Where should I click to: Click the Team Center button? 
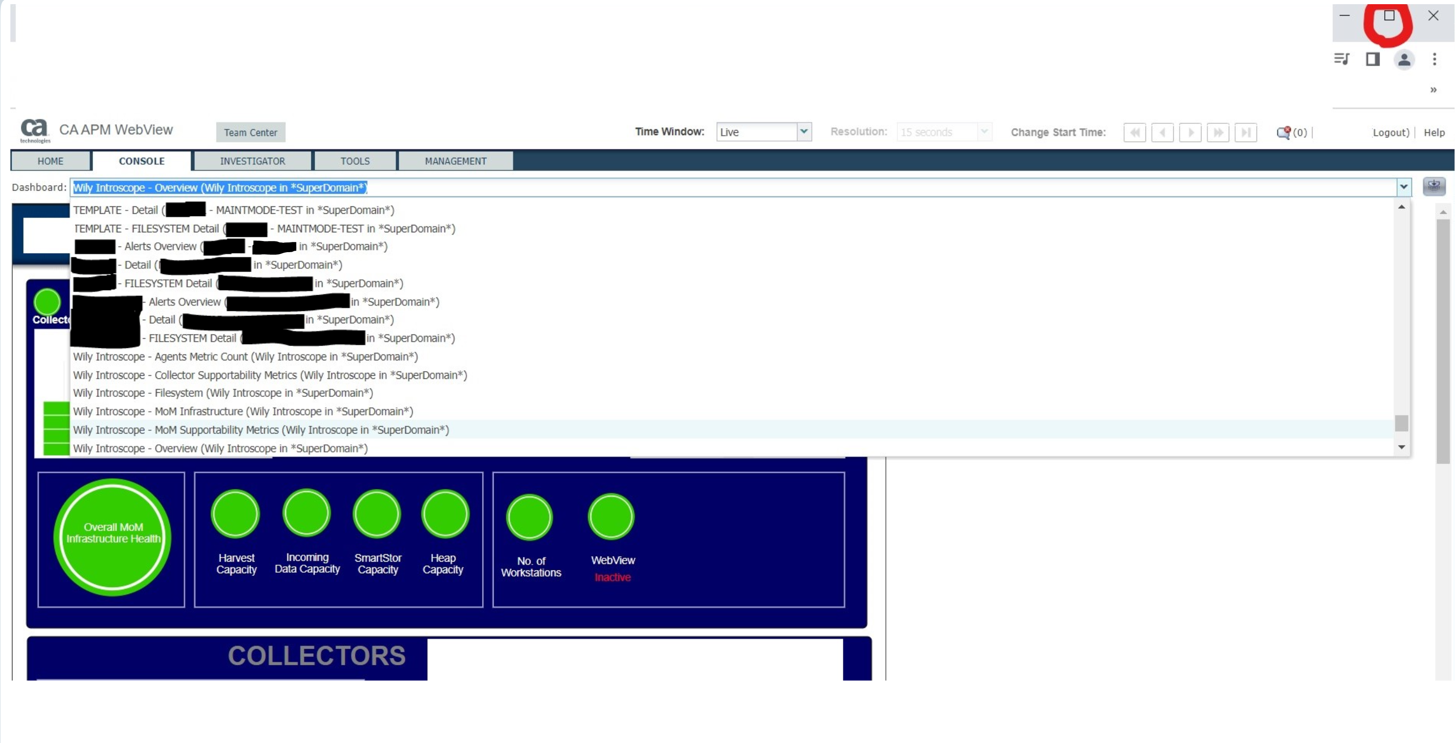tap(250, 132)
